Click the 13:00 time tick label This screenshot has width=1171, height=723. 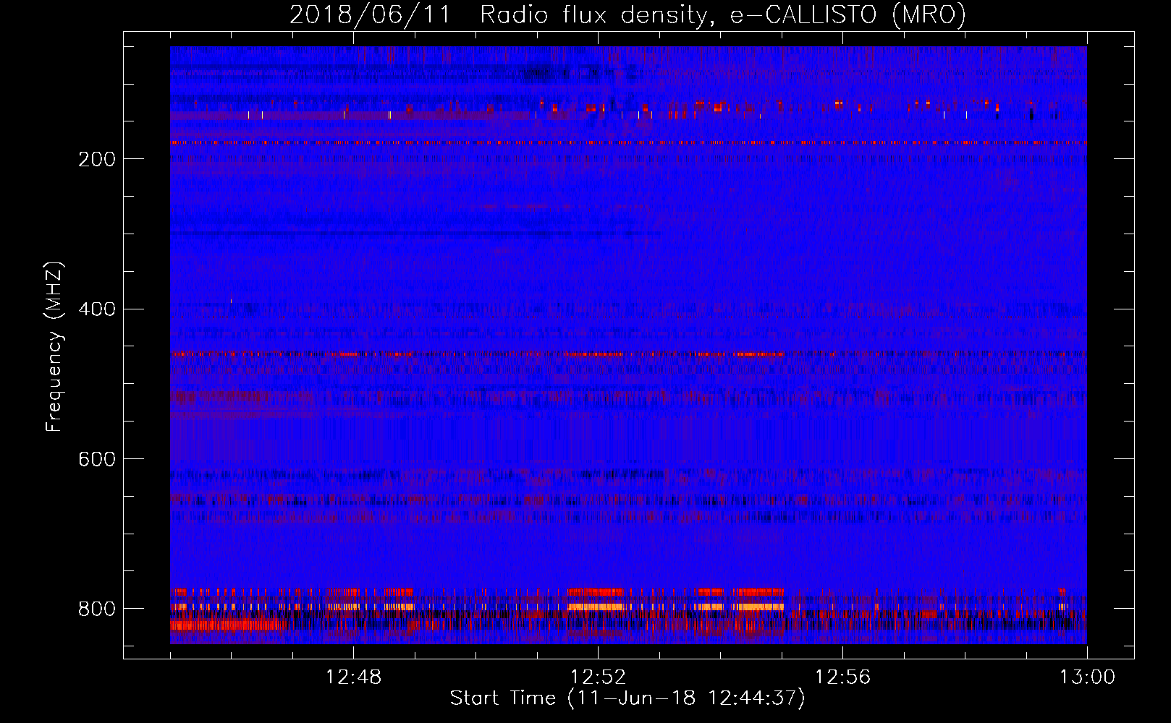(x=1087, y=677)
